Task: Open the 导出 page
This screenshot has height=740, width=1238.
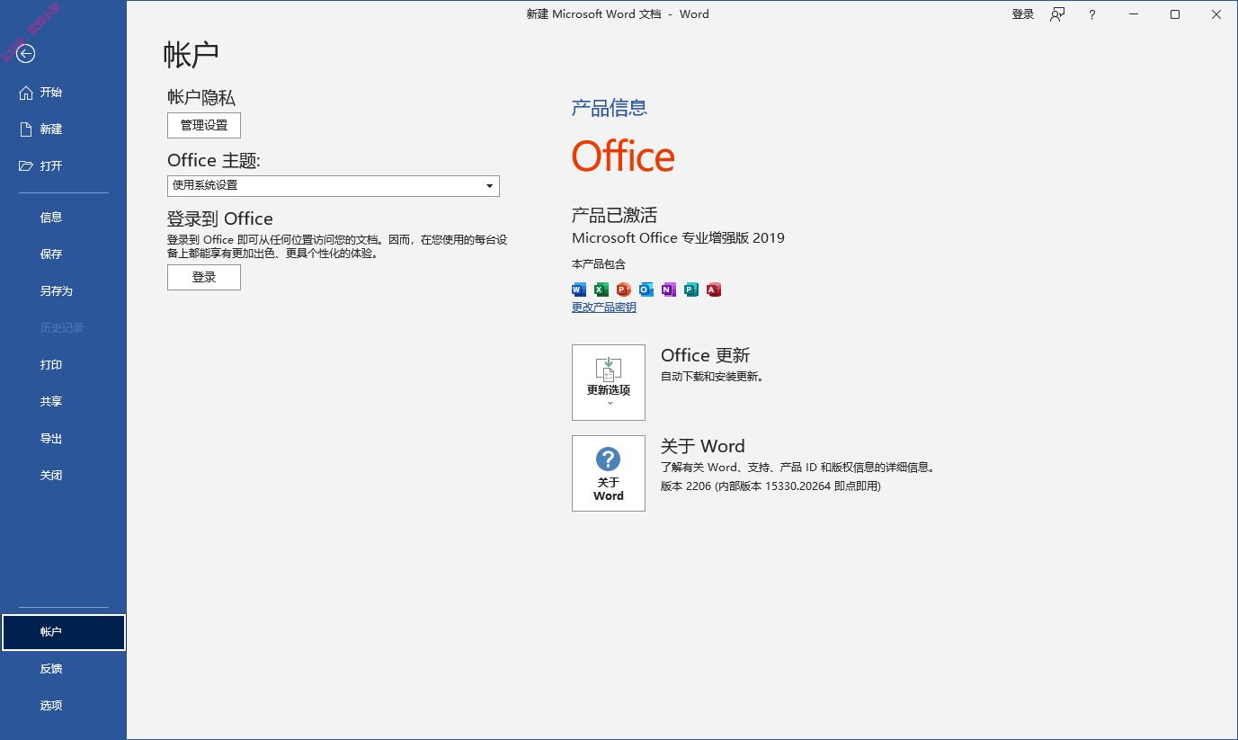Action: 63,439
